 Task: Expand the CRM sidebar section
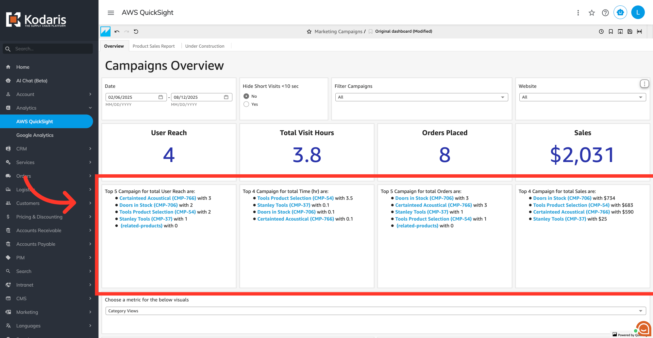click(x=49, y=149)
